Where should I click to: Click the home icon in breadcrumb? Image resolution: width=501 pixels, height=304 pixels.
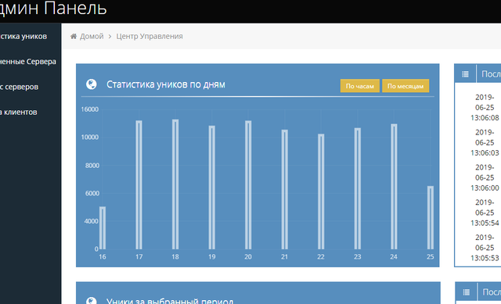74,37
